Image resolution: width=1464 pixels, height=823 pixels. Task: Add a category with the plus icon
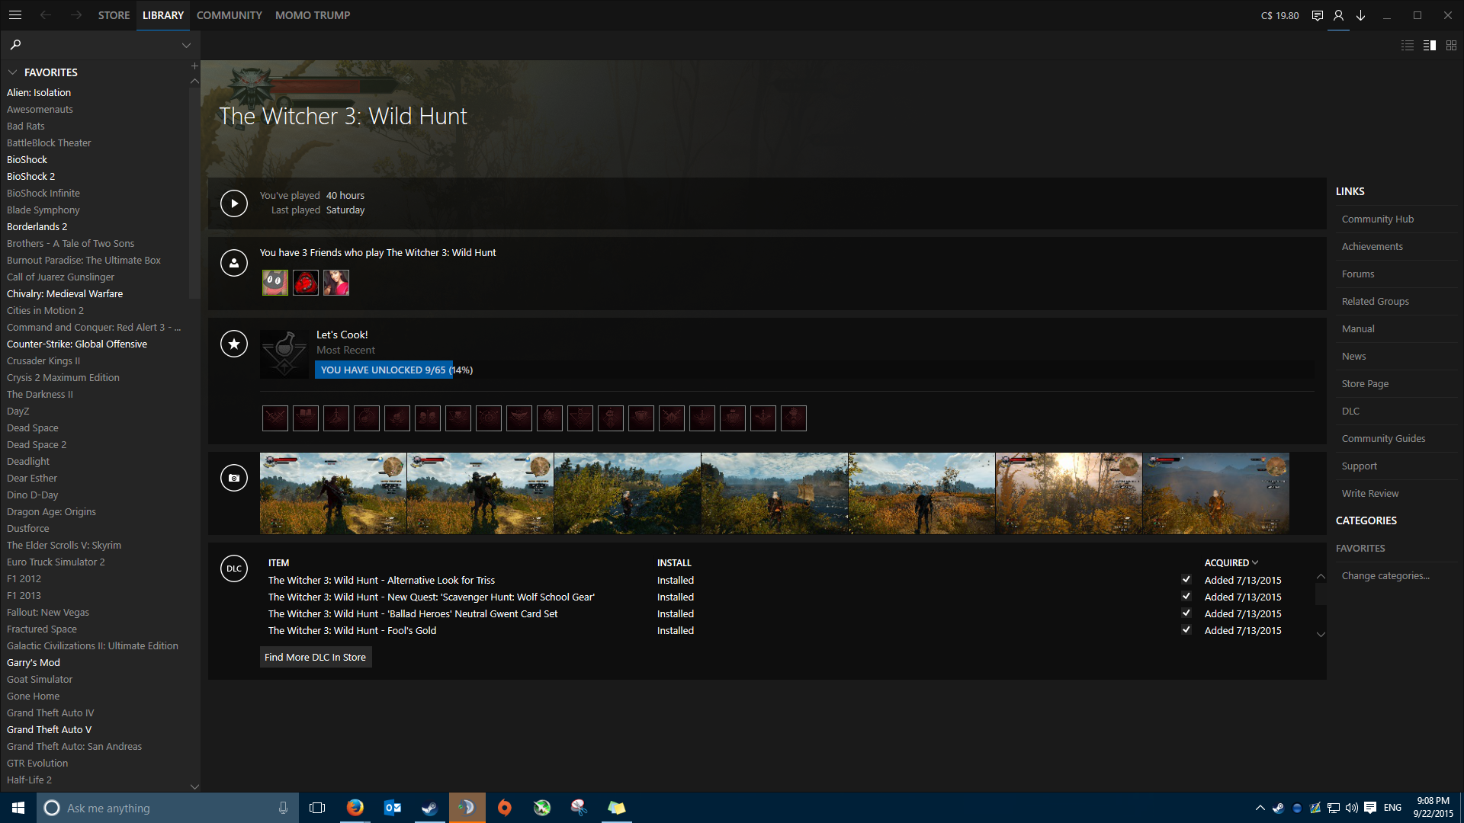coord(194,66)
